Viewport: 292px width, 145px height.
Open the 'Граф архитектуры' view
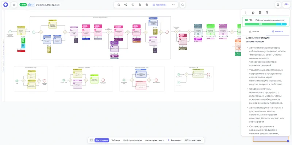tap(132, 140)
